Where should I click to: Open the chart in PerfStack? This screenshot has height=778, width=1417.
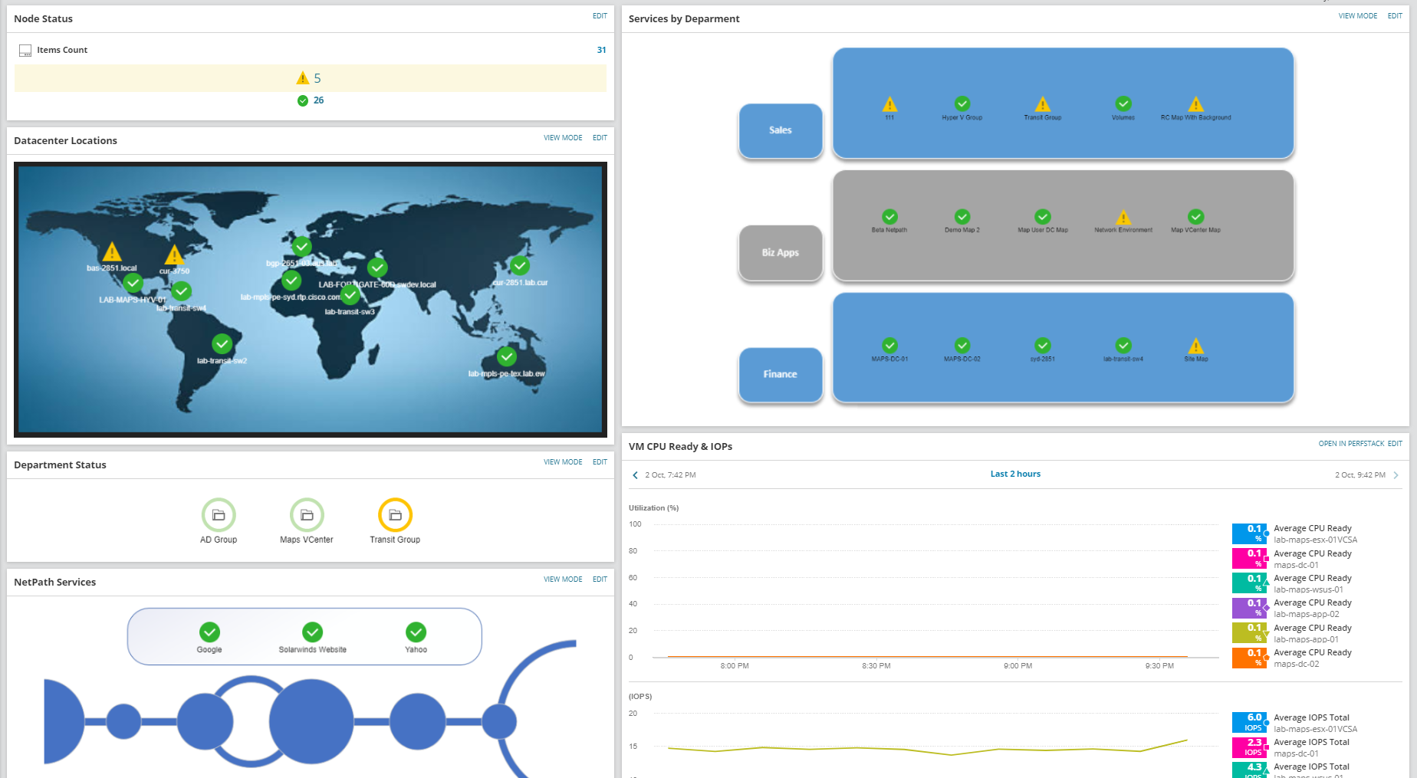tap(1351, 444)
